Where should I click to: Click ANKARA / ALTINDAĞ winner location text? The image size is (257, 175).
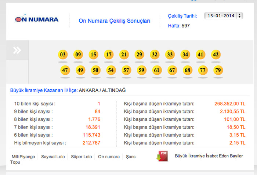pyautogui.click(x=102, y=90)
